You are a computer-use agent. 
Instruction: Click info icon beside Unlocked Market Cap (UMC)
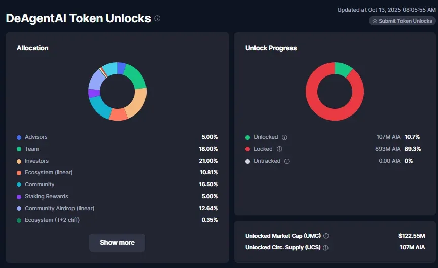(x=326, y=236)
